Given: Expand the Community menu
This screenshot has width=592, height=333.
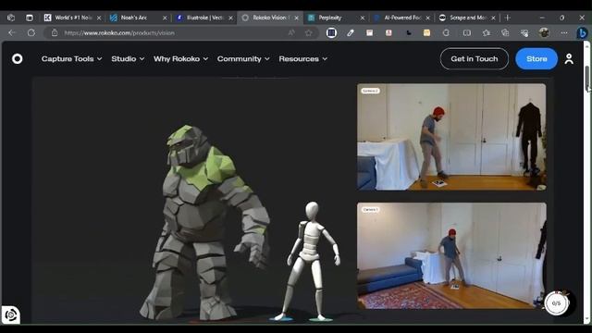Looking at the screenshot, I should pos(243,59).
